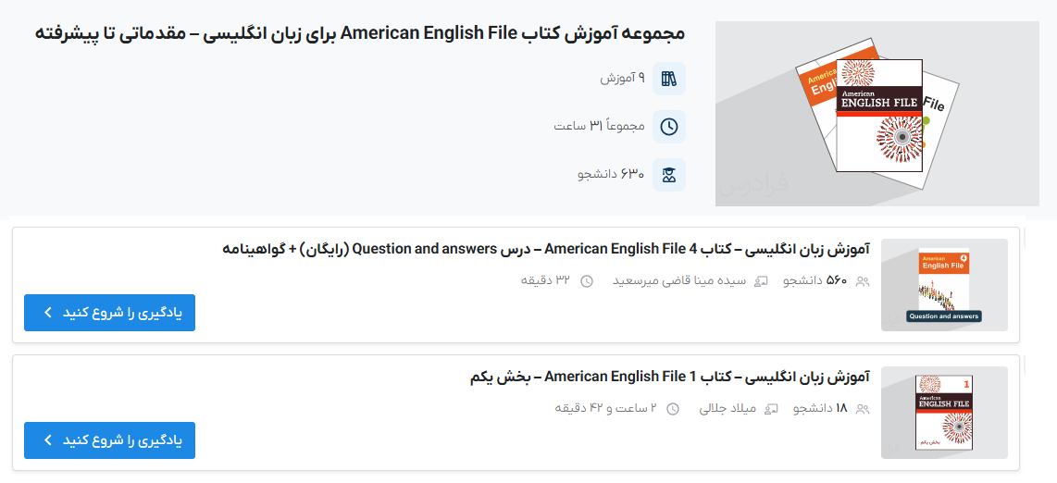Viewport: 1057px width, 483px height.
Task: Open the American English File 1 بخش یکم title
Action: (669, 377)
